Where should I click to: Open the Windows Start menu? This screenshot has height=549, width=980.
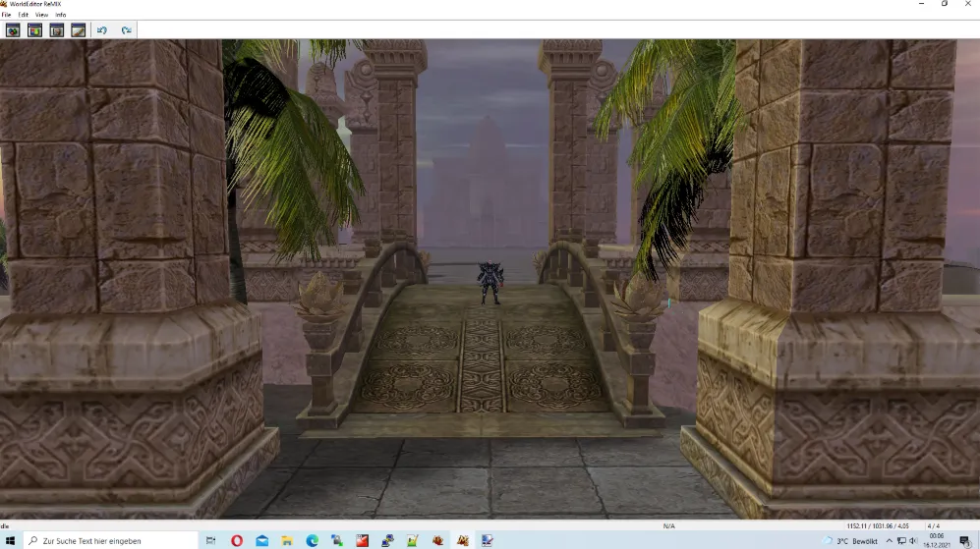pyautogui.click(x=10, y=541)
